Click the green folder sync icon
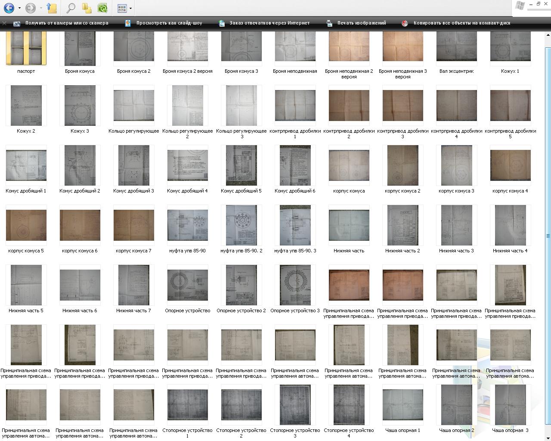Viewport: 551px width, 441px height. (102, 8)
